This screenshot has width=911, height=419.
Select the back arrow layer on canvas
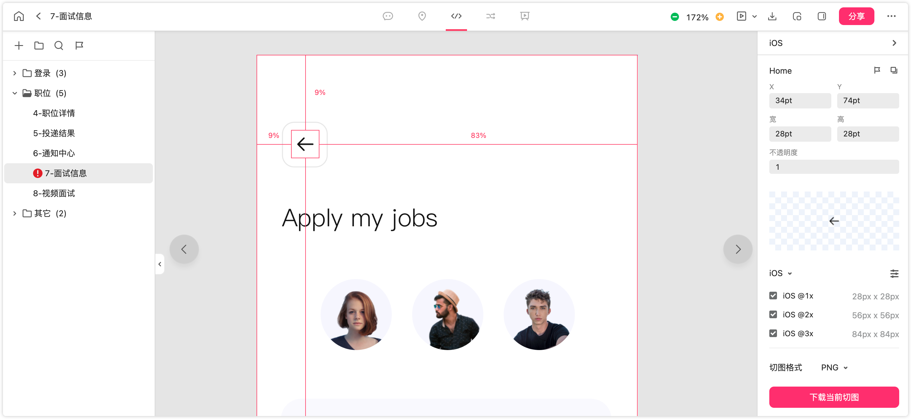pos(305,144)
